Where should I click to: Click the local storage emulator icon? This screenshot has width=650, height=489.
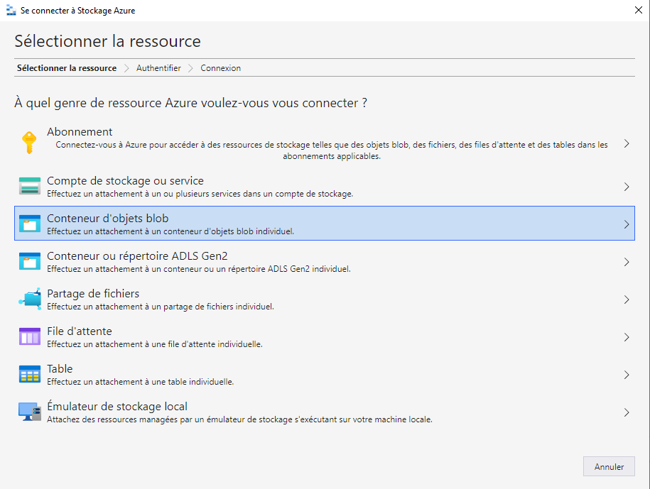tap(29, 412)
